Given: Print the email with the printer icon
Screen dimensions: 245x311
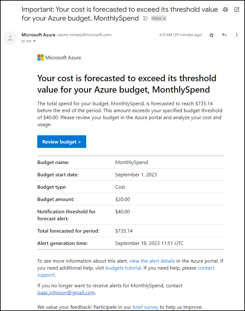Looking at the screenshot, I should click(225, 9).
